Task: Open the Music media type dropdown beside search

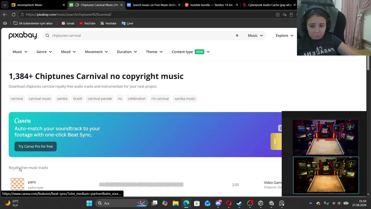Action: click(x=255, y=35)
